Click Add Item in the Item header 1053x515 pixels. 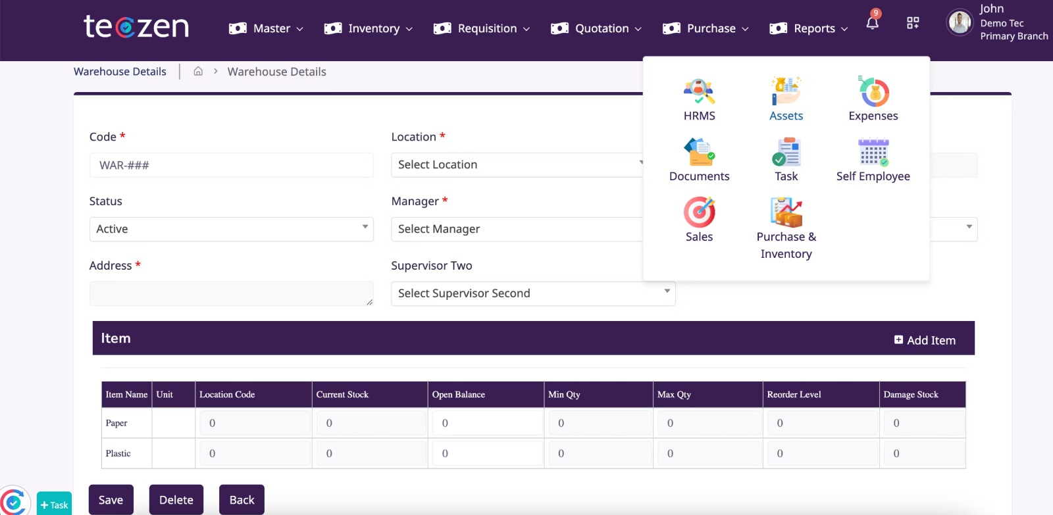[x=925, y=340]
